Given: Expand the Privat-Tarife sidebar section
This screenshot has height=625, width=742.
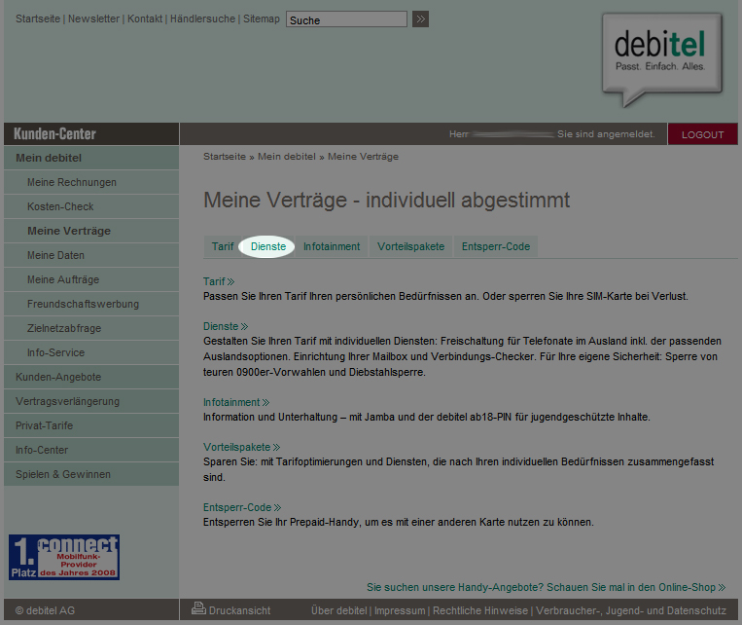Looking at the screenshot, I should click(x=44, y=425).
